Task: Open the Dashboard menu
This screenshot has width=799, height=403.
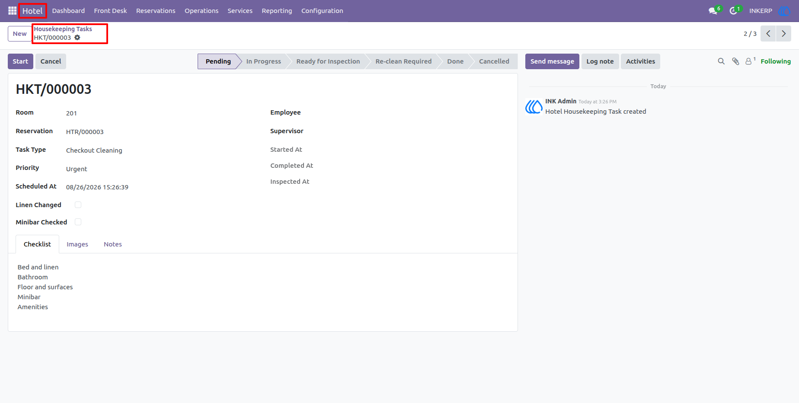Action: coord(68,11)
